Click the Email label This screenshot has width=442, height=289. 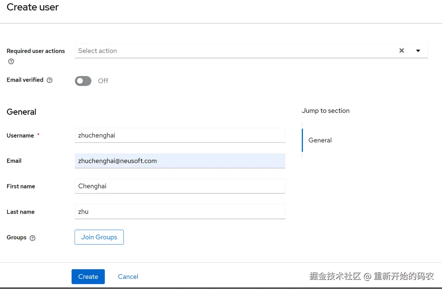coord(14,161)
